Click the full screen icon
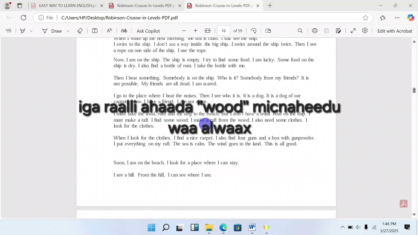 click(353, 31)
